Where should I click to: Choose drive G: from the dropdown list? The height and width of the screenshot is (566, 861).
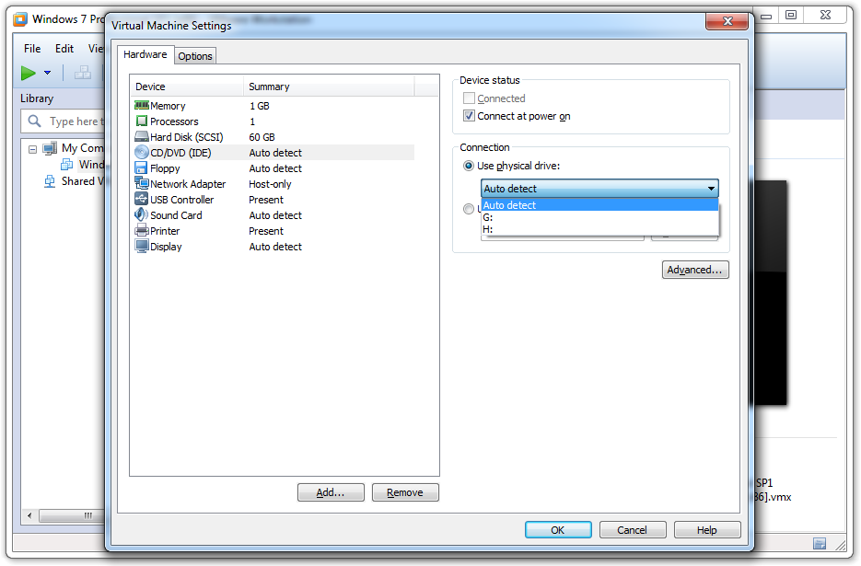click(x=488, y=217)
